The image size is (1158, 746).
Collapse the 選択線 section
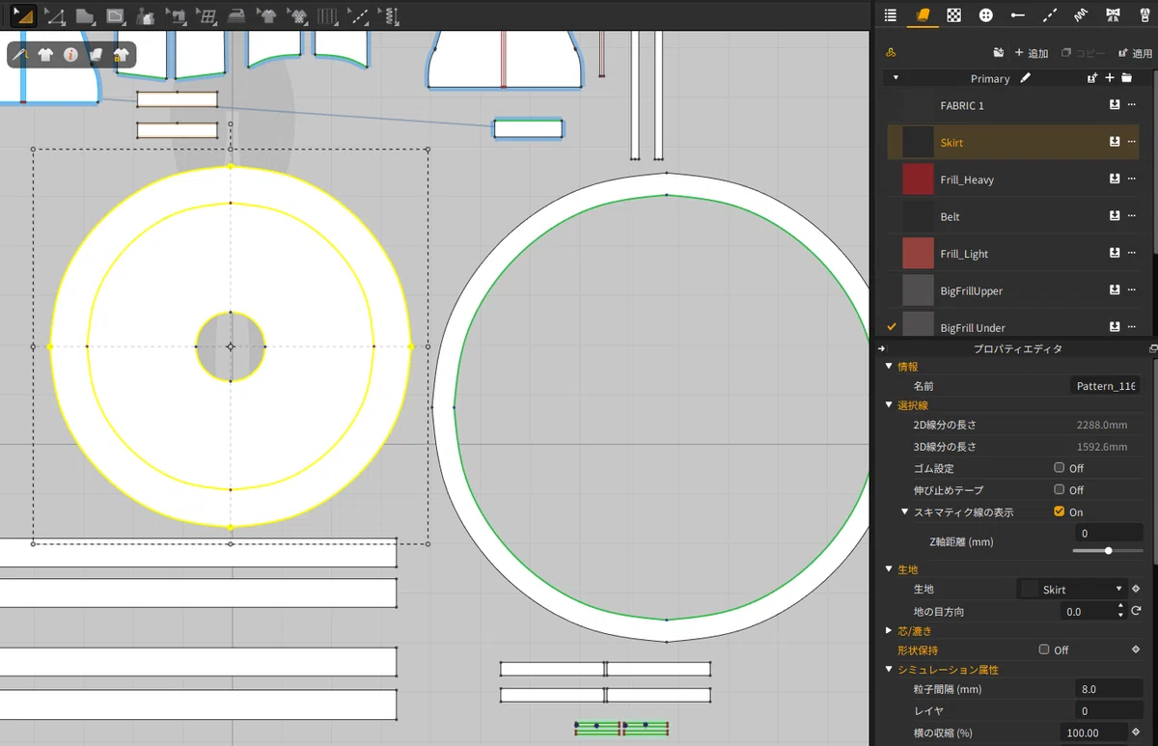click(889, 404)
